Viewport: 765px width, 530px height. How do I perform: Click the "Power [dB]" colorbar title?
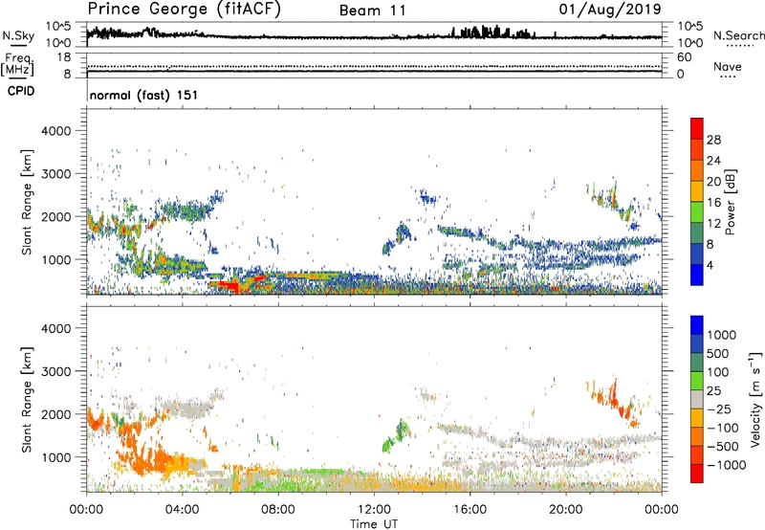point(731,202)
